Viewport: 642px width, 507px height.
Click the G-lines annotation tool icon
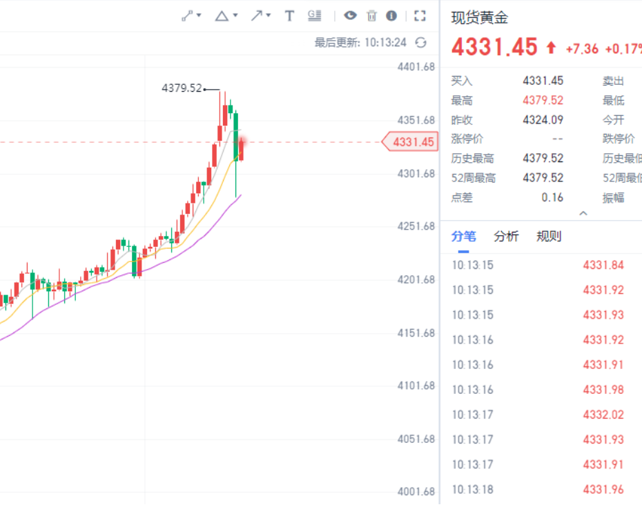point(315,16)
